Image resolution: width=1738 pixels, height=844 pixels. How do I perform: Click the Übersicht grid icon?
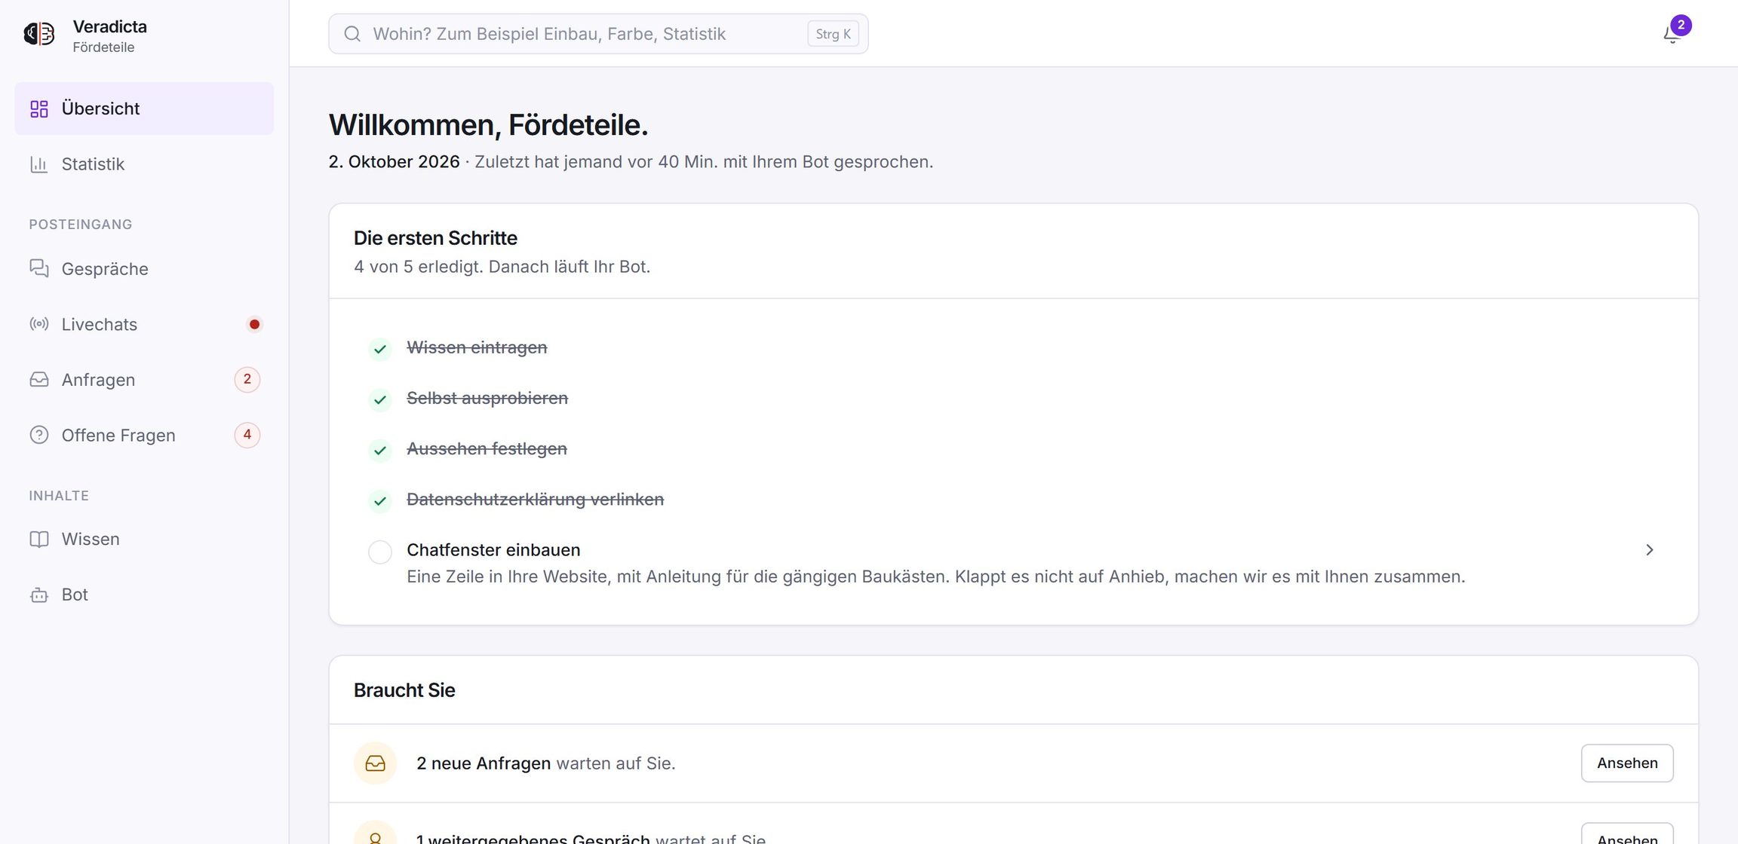point(39,109)
